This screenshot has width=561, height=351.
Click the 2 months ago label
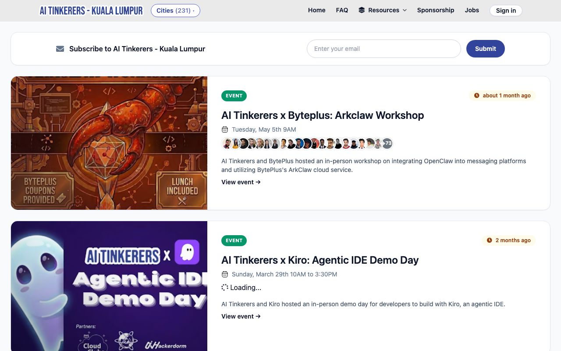pyautogui.click(x=513, y=240)
